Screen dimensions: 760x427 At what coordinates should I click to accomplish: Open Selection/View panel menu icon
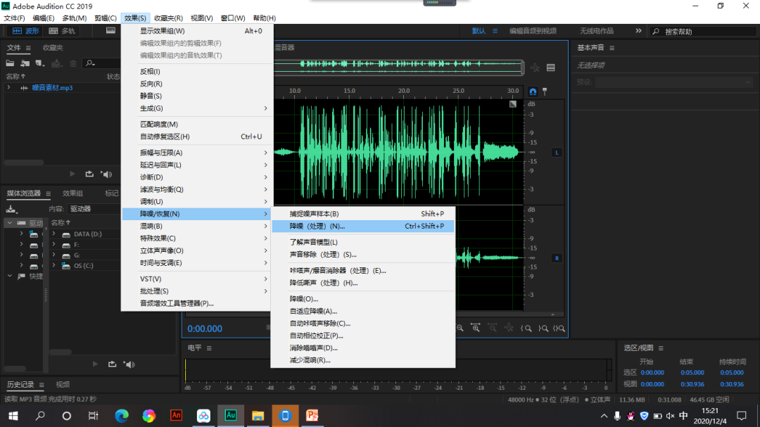coord(661,348)
